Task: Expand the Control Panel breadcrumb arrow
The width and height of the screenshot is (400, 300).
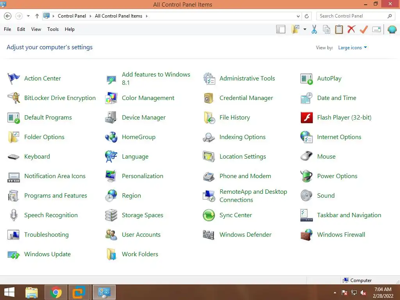Action: pyautogui.click(x=90, y=16)
